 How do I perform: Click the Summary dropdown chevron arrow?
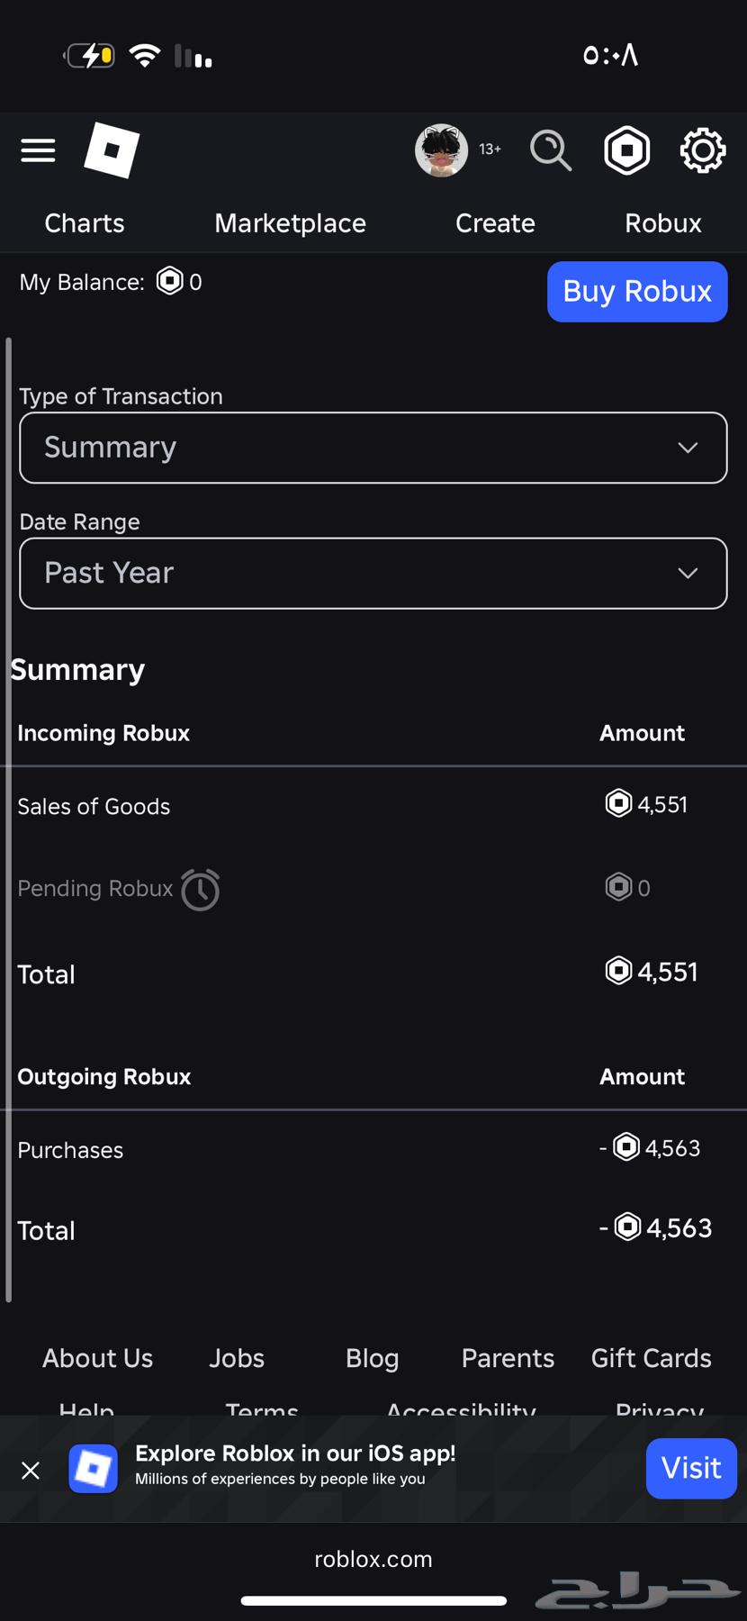688,448
